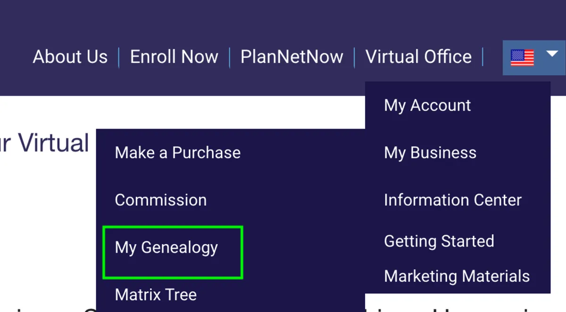Screen dimensions: 566x312
Task: Click the "Virtual" page heading text
Action: [x=53, y=143]
